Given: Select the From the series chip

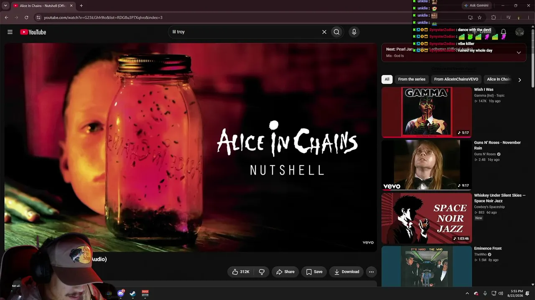Looking at the screenshot, I should pos(412,79).
